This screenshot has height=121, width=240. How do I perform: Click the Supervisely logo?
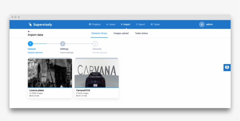click(x=40, y=25)
